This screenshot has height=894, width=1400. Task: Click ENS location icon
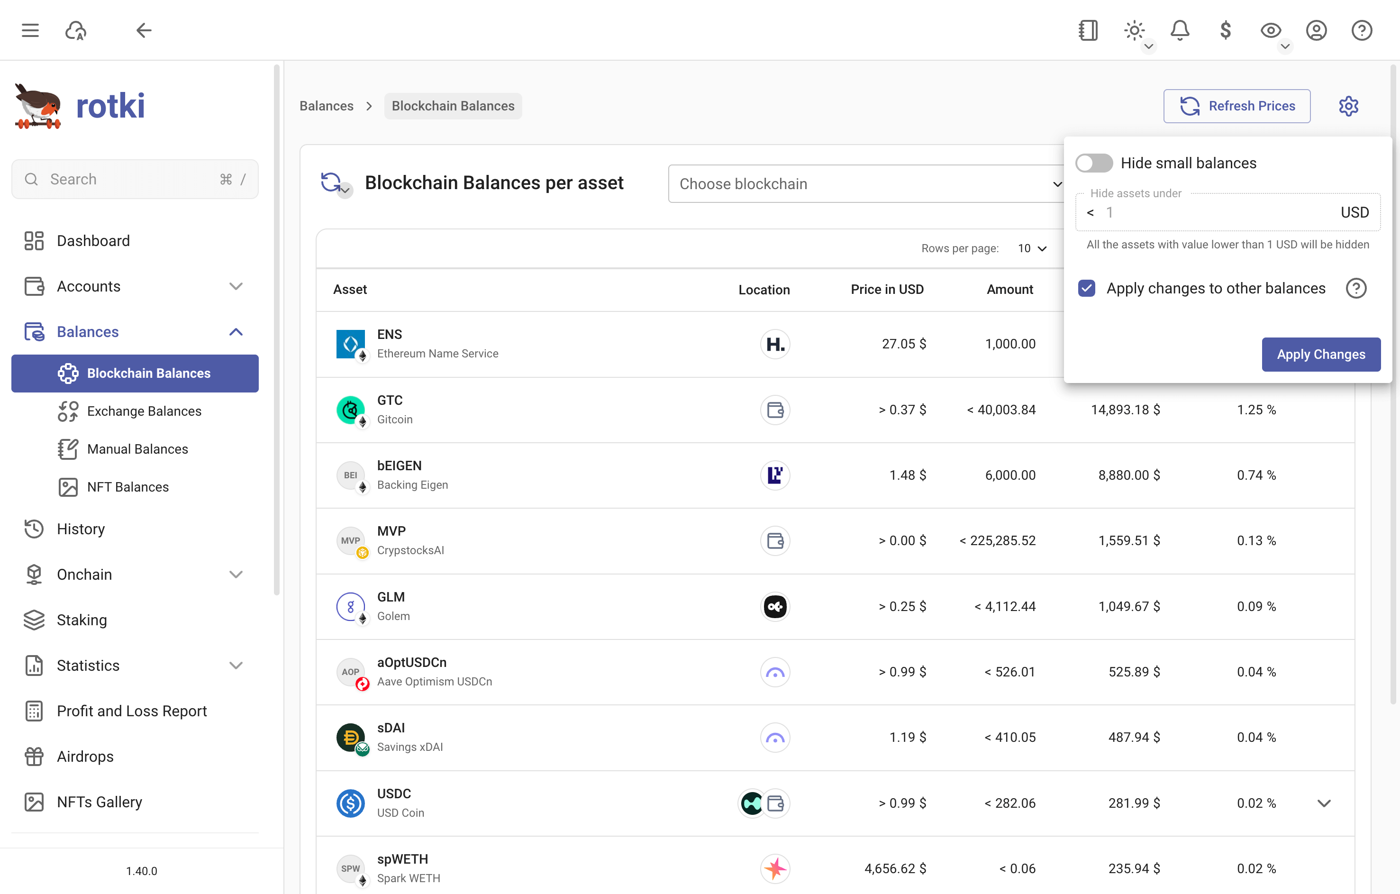point(775,344)
